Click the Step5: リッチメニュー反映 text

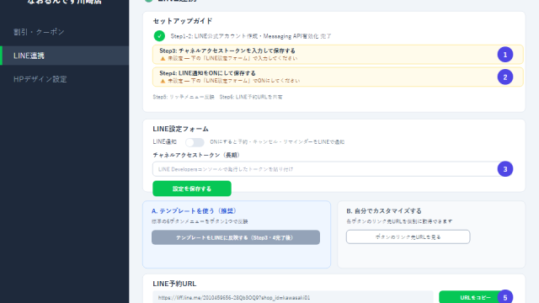184,98
